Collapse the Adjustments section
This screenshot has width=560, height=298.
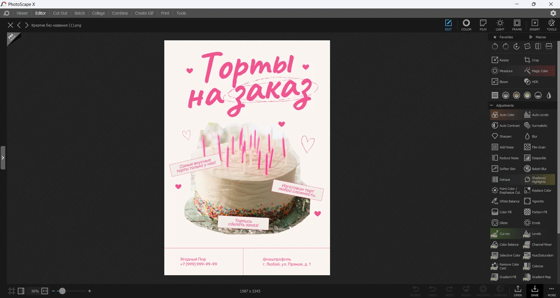491,106
